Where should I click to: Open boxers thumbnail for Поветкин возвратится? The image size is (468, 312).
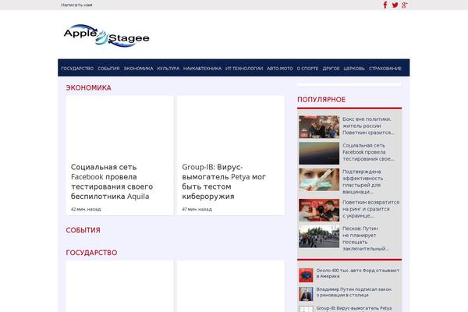319,210
